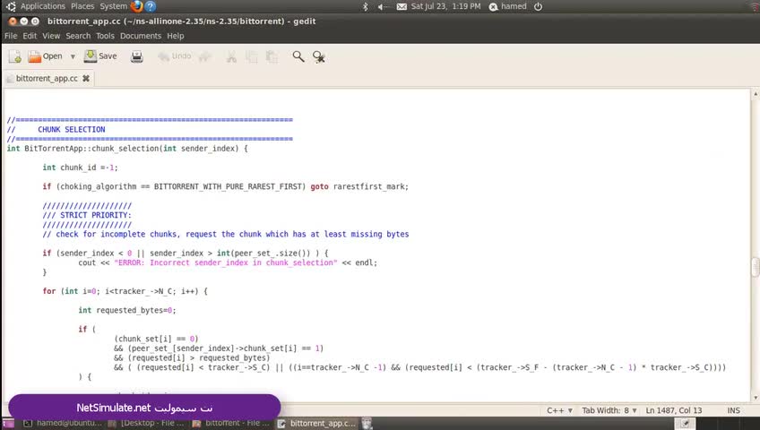760x430 pixels.
Task: Click the trash icon in bottom panel
Action: pyautogui.click(x=367, y=423)
